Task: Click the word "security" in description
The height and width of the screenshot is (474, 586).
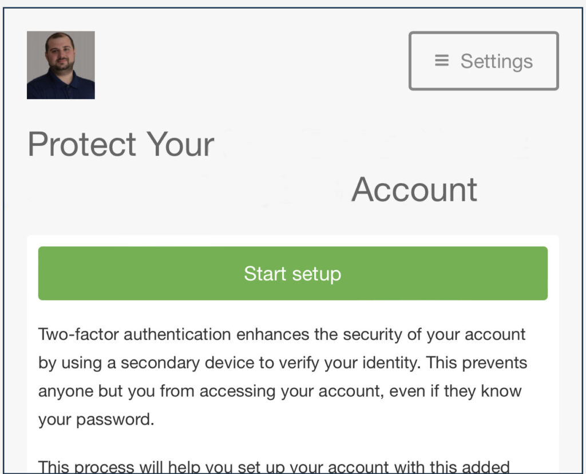Action: pos(372,335)
